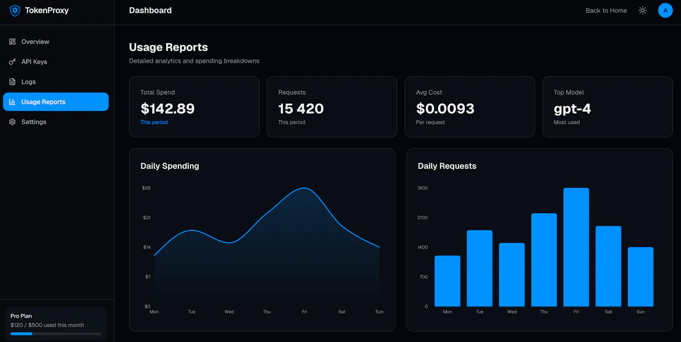
Task: Toggle light/dark theme sun icon
Action: click(x=643, y=10)
